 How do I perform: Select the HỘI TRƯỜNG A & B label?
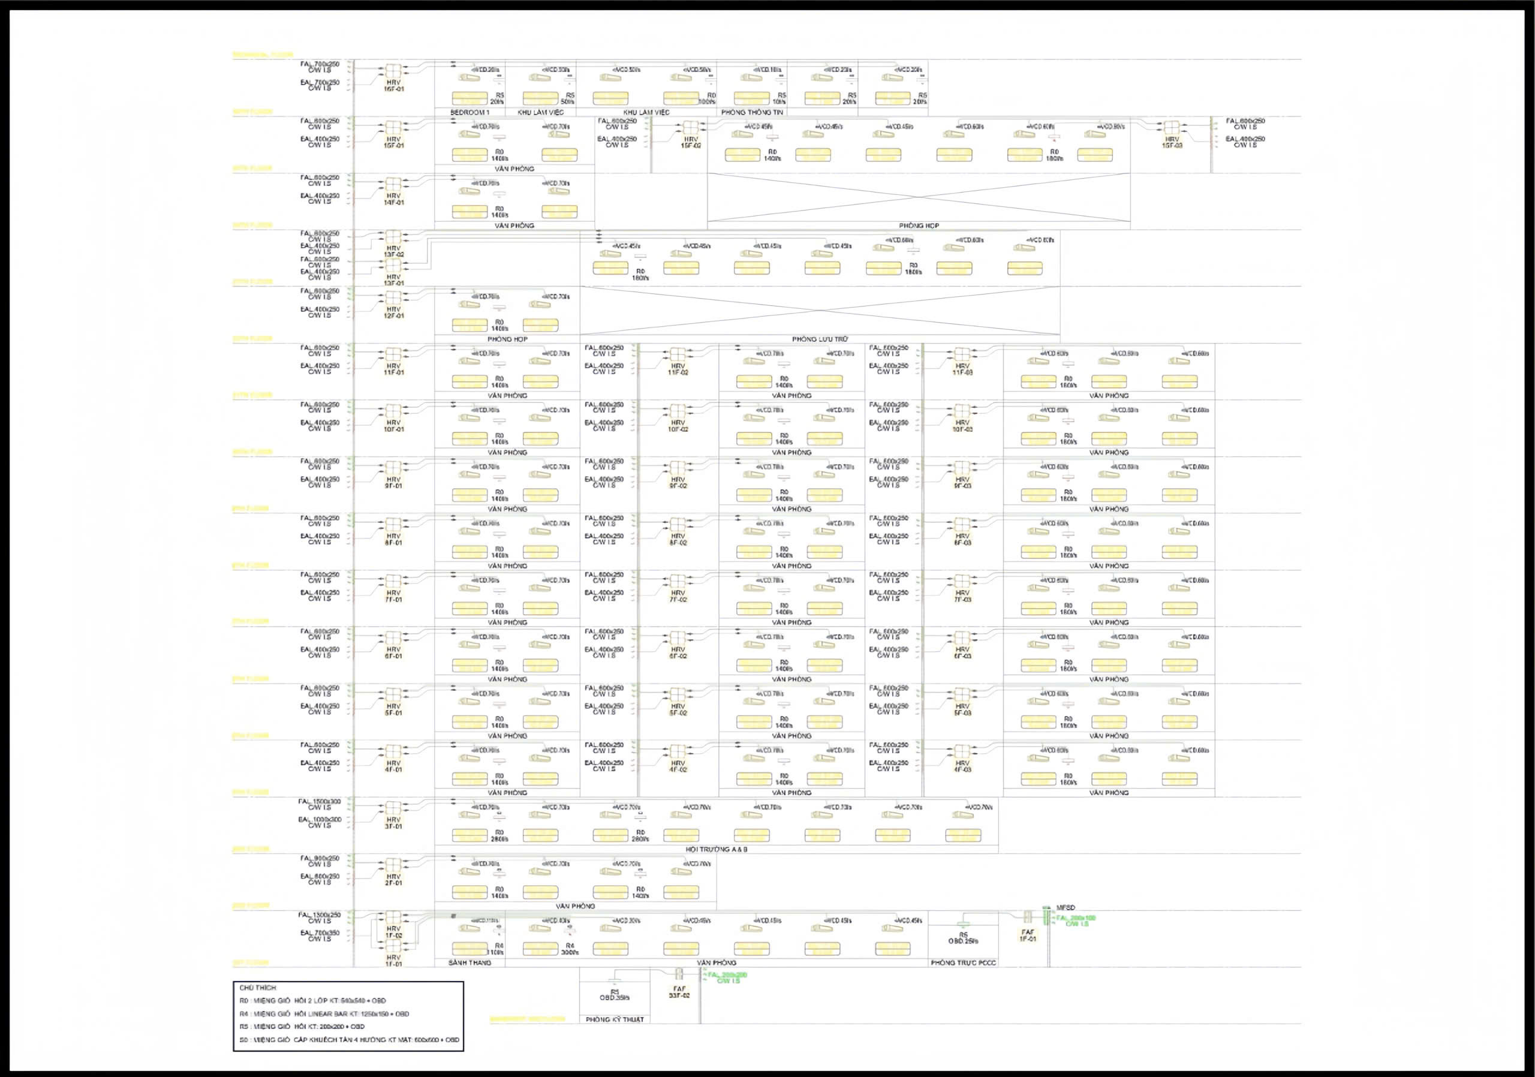click(717, 849)
